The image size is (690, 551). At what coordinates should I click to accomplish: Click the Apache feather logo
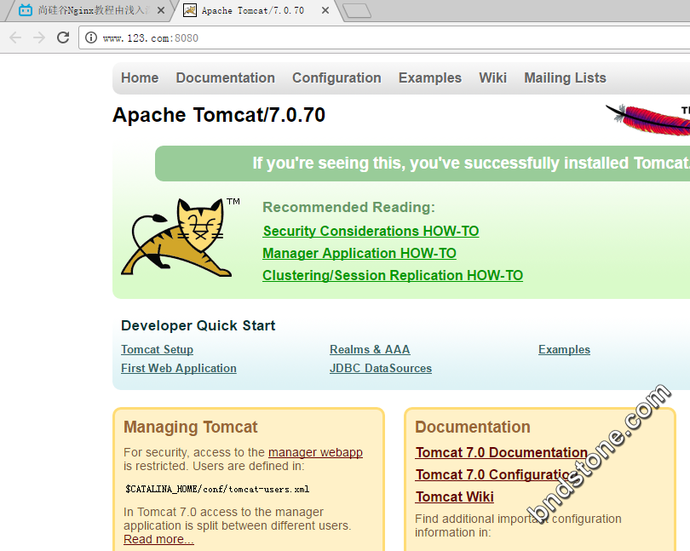(x=647, y=119)
